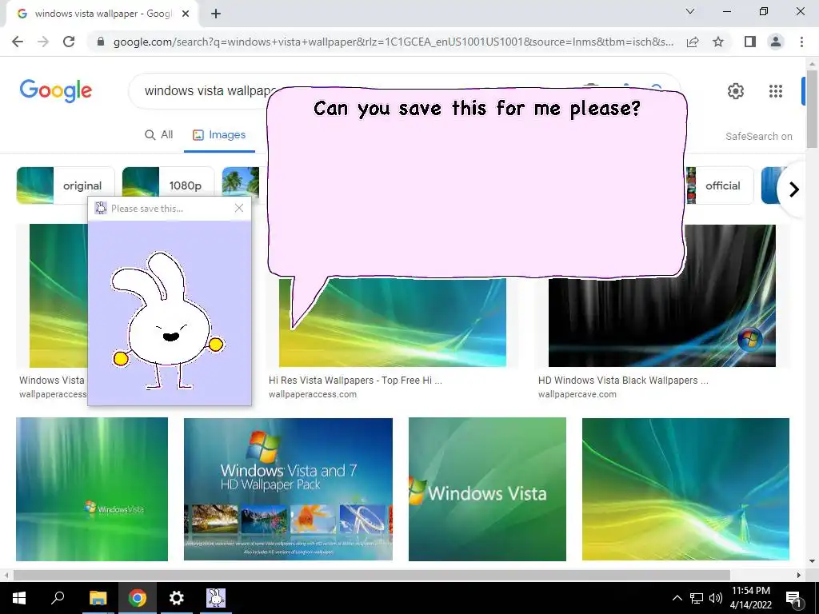
Task: View site information lock icon
Action: (101, 42)
